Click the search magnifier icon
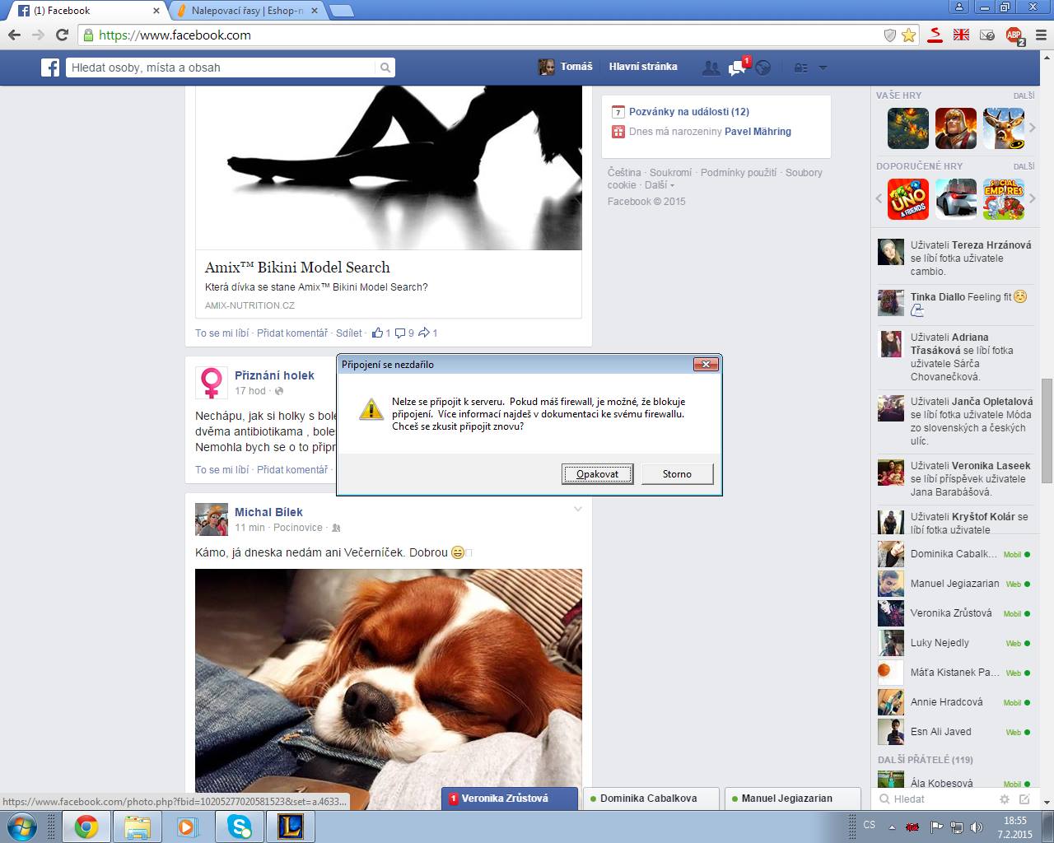Screen dimensions: 1054x843 point(385,68)
